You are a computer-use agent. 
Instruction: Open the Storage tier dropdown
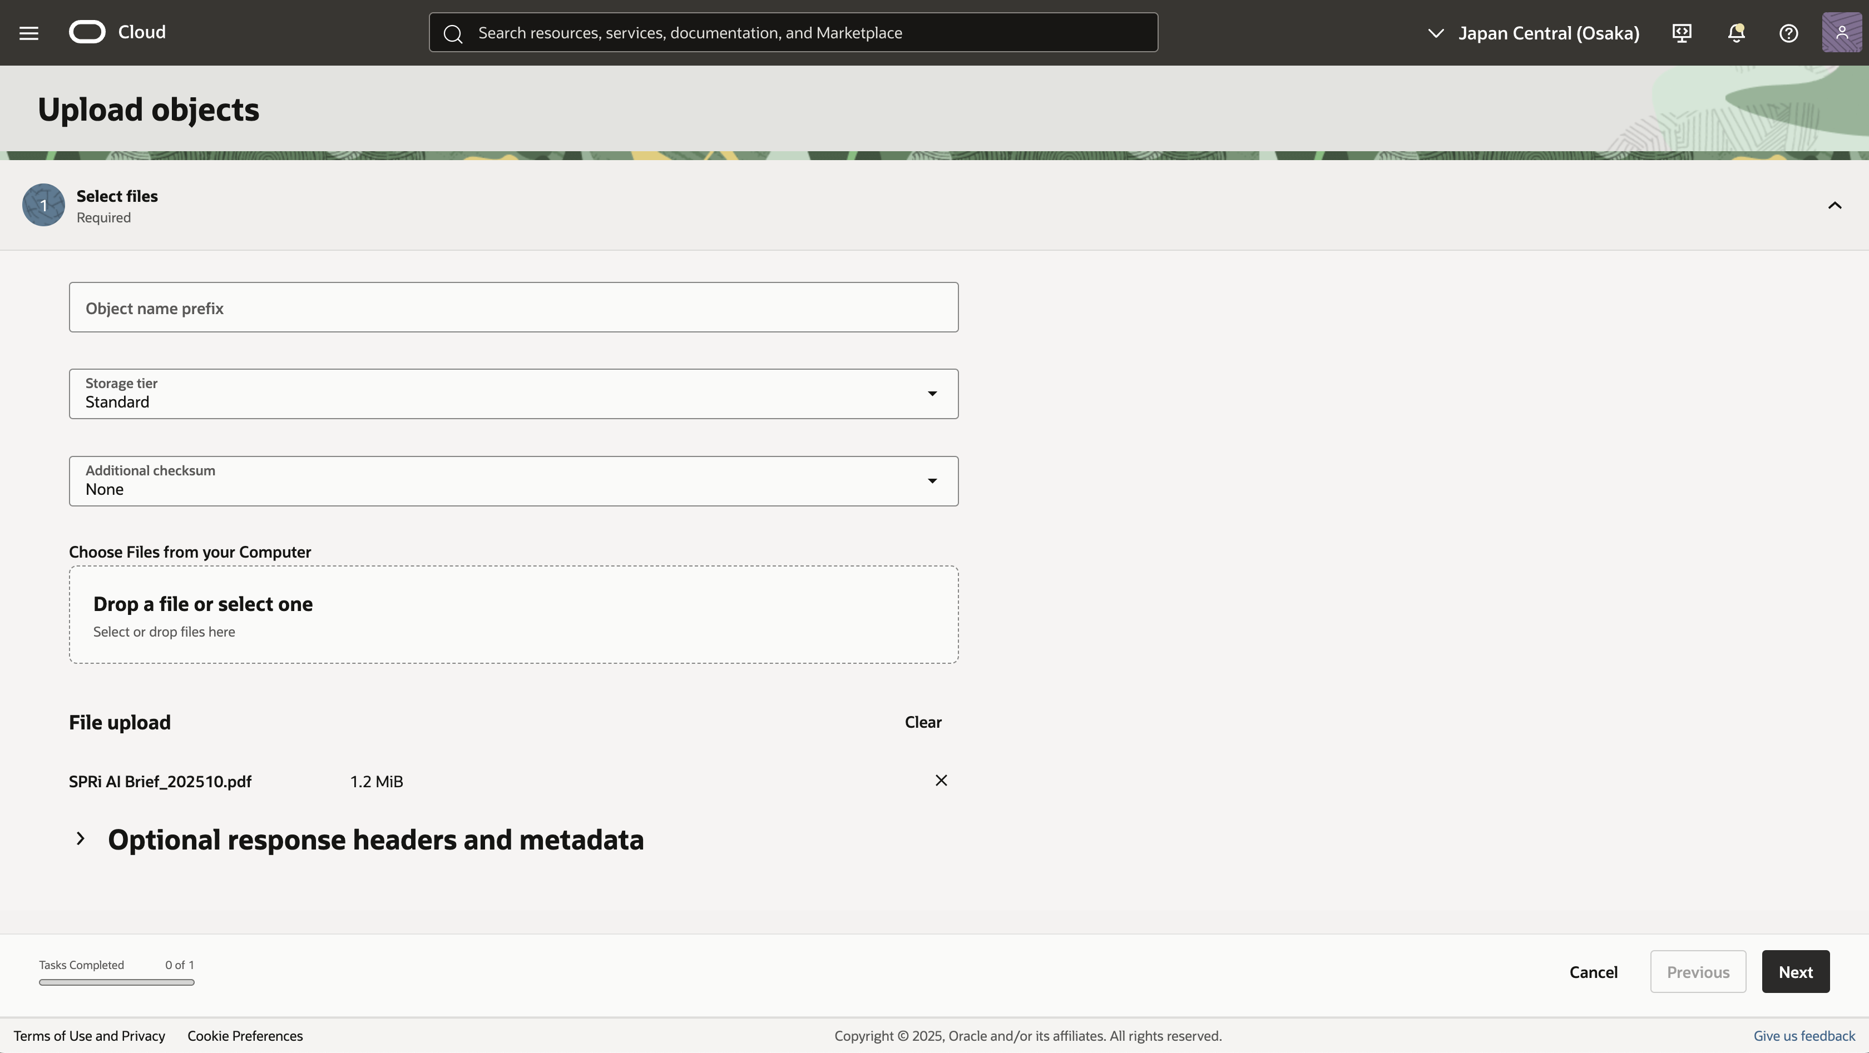[x=513, y=394]
